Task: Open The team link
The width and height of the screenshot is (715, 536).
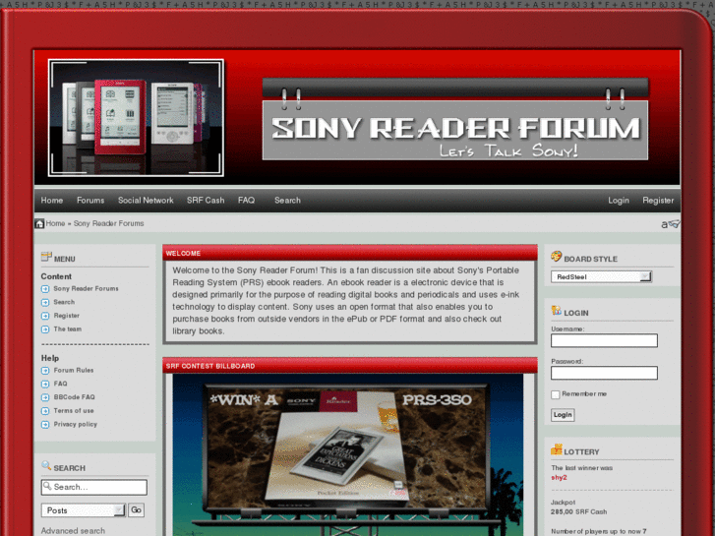Action: [68, 329]
